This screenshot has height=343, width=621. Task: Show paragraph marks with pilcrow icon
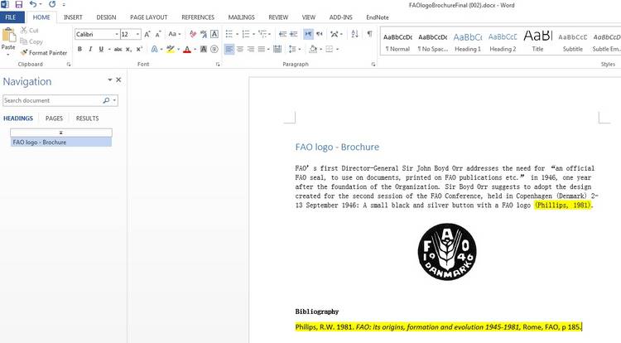(x=369, y=34)
